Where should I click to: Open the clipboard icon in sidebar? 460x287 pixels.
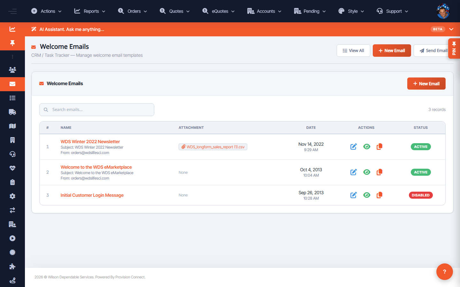12,182
